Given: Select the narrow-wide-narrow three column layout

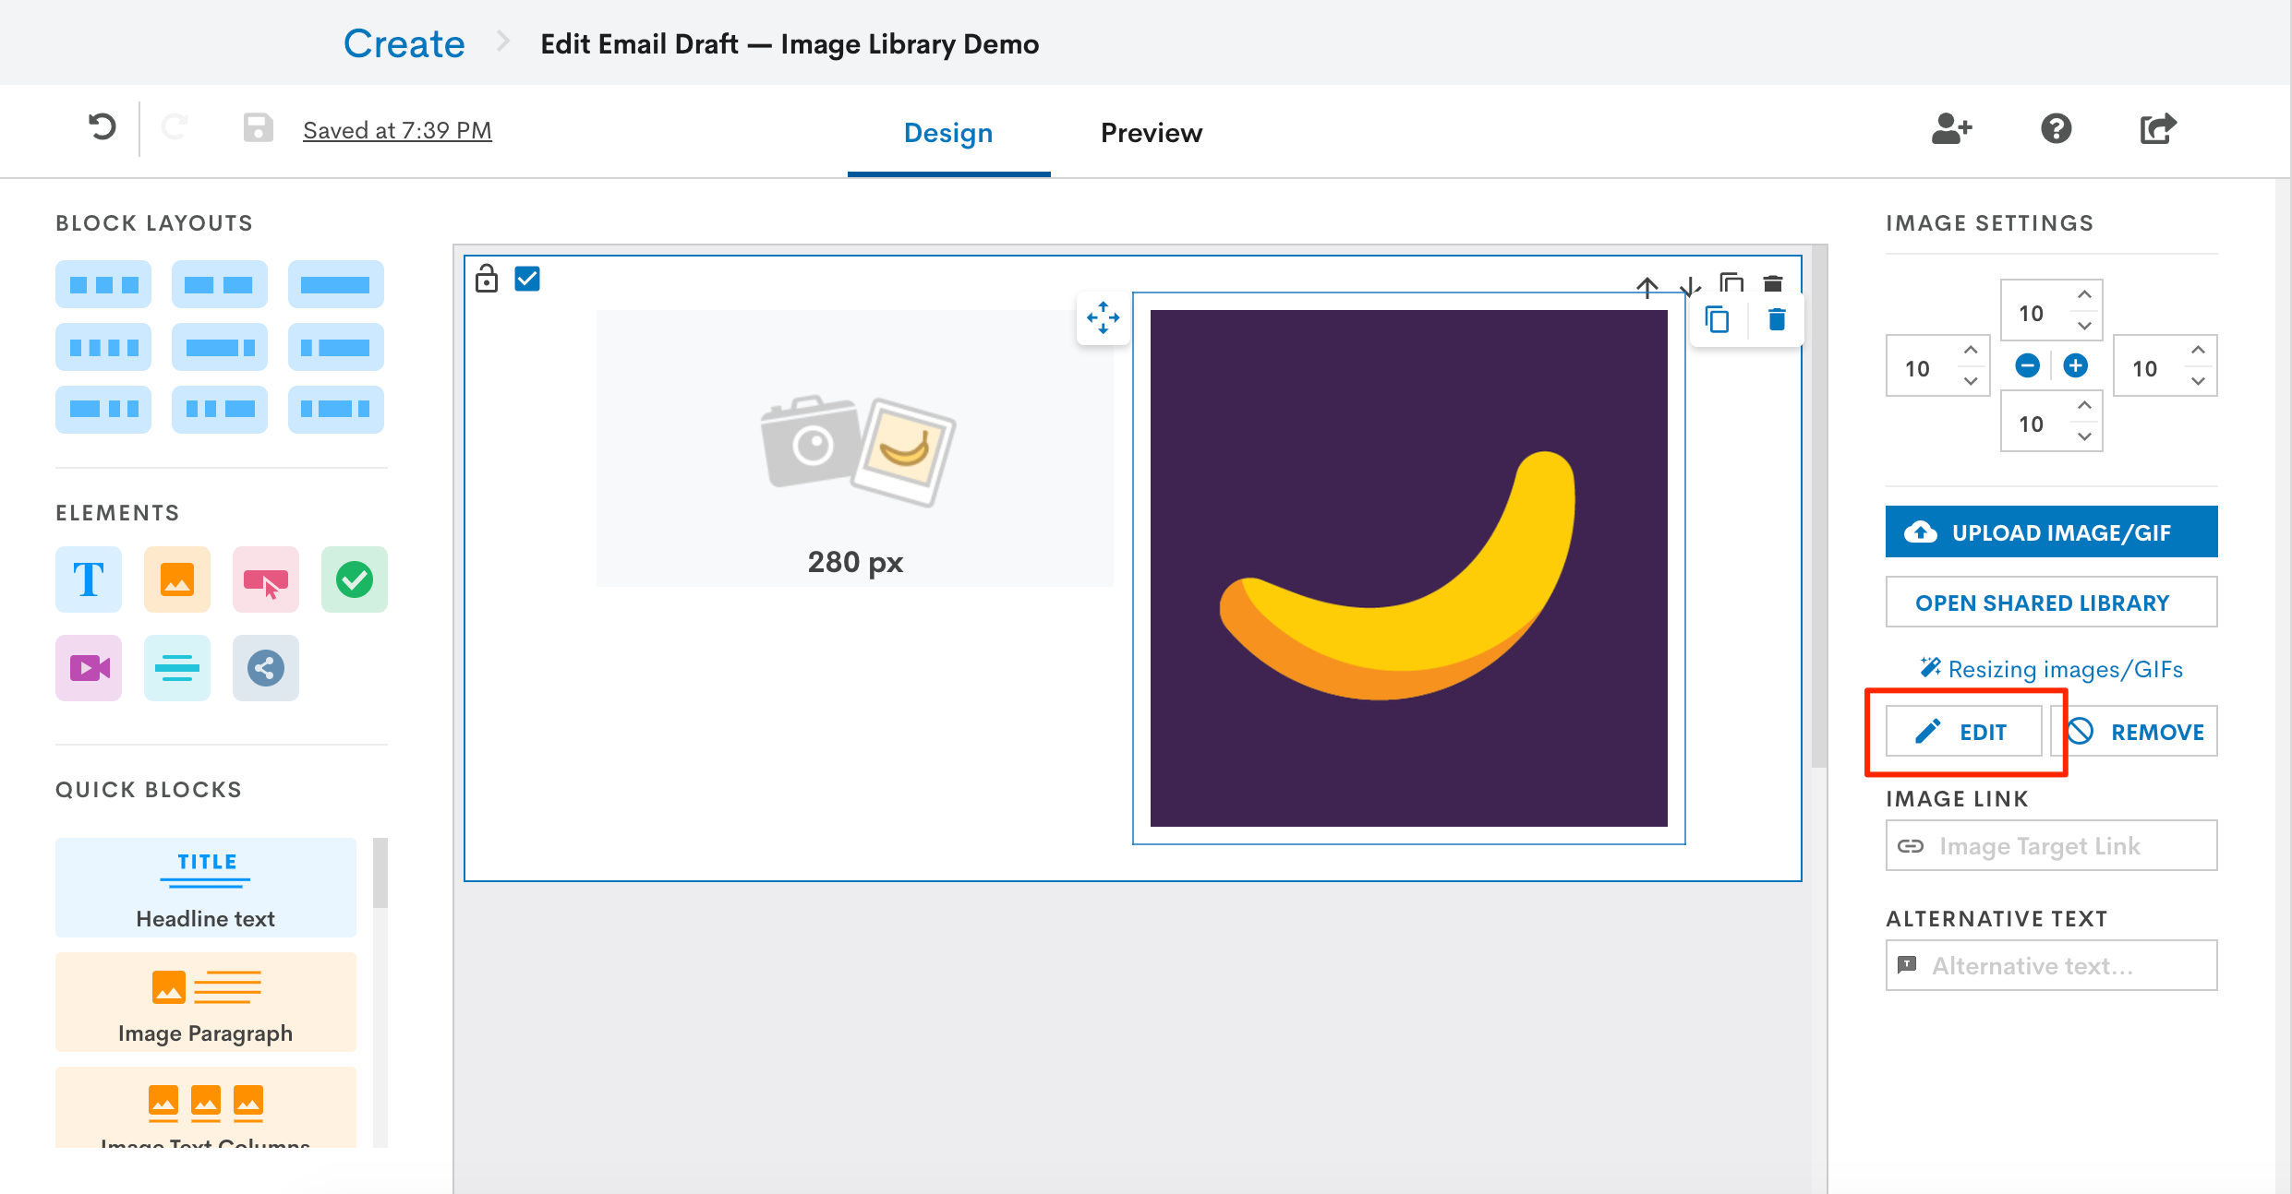Looking at the screenshot, I should [336, 409].
